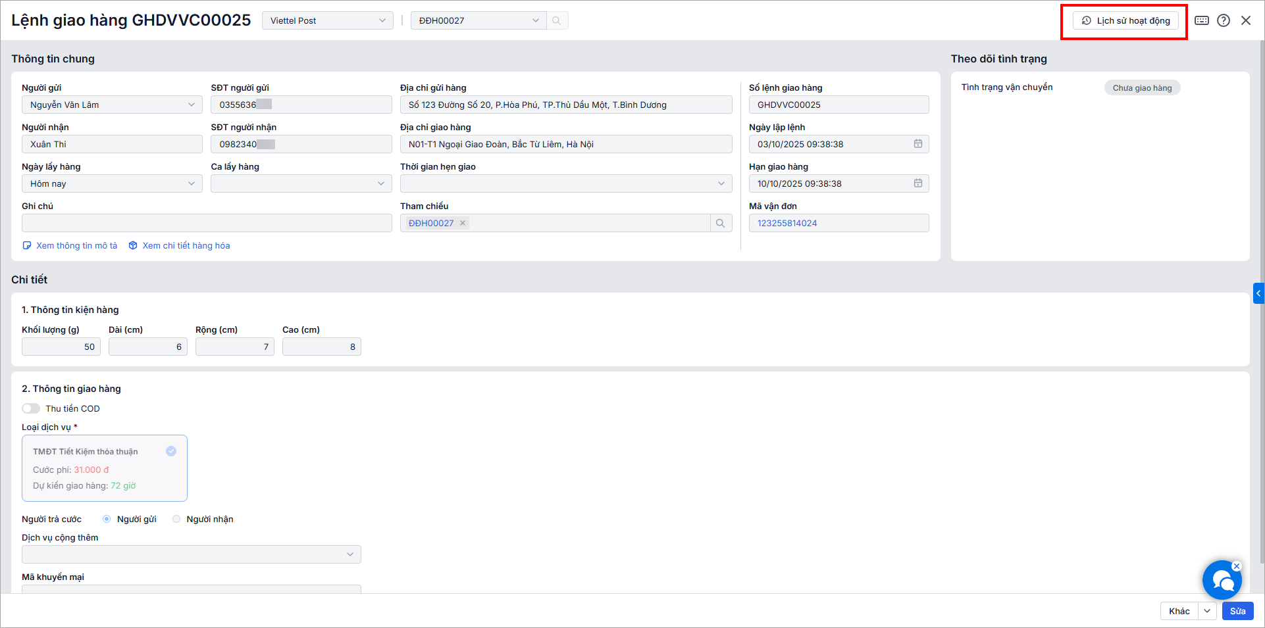Viewport: 1265px width, 628px height.
Task: Select Người nhận as fee payer
Action: coord(176,519)
